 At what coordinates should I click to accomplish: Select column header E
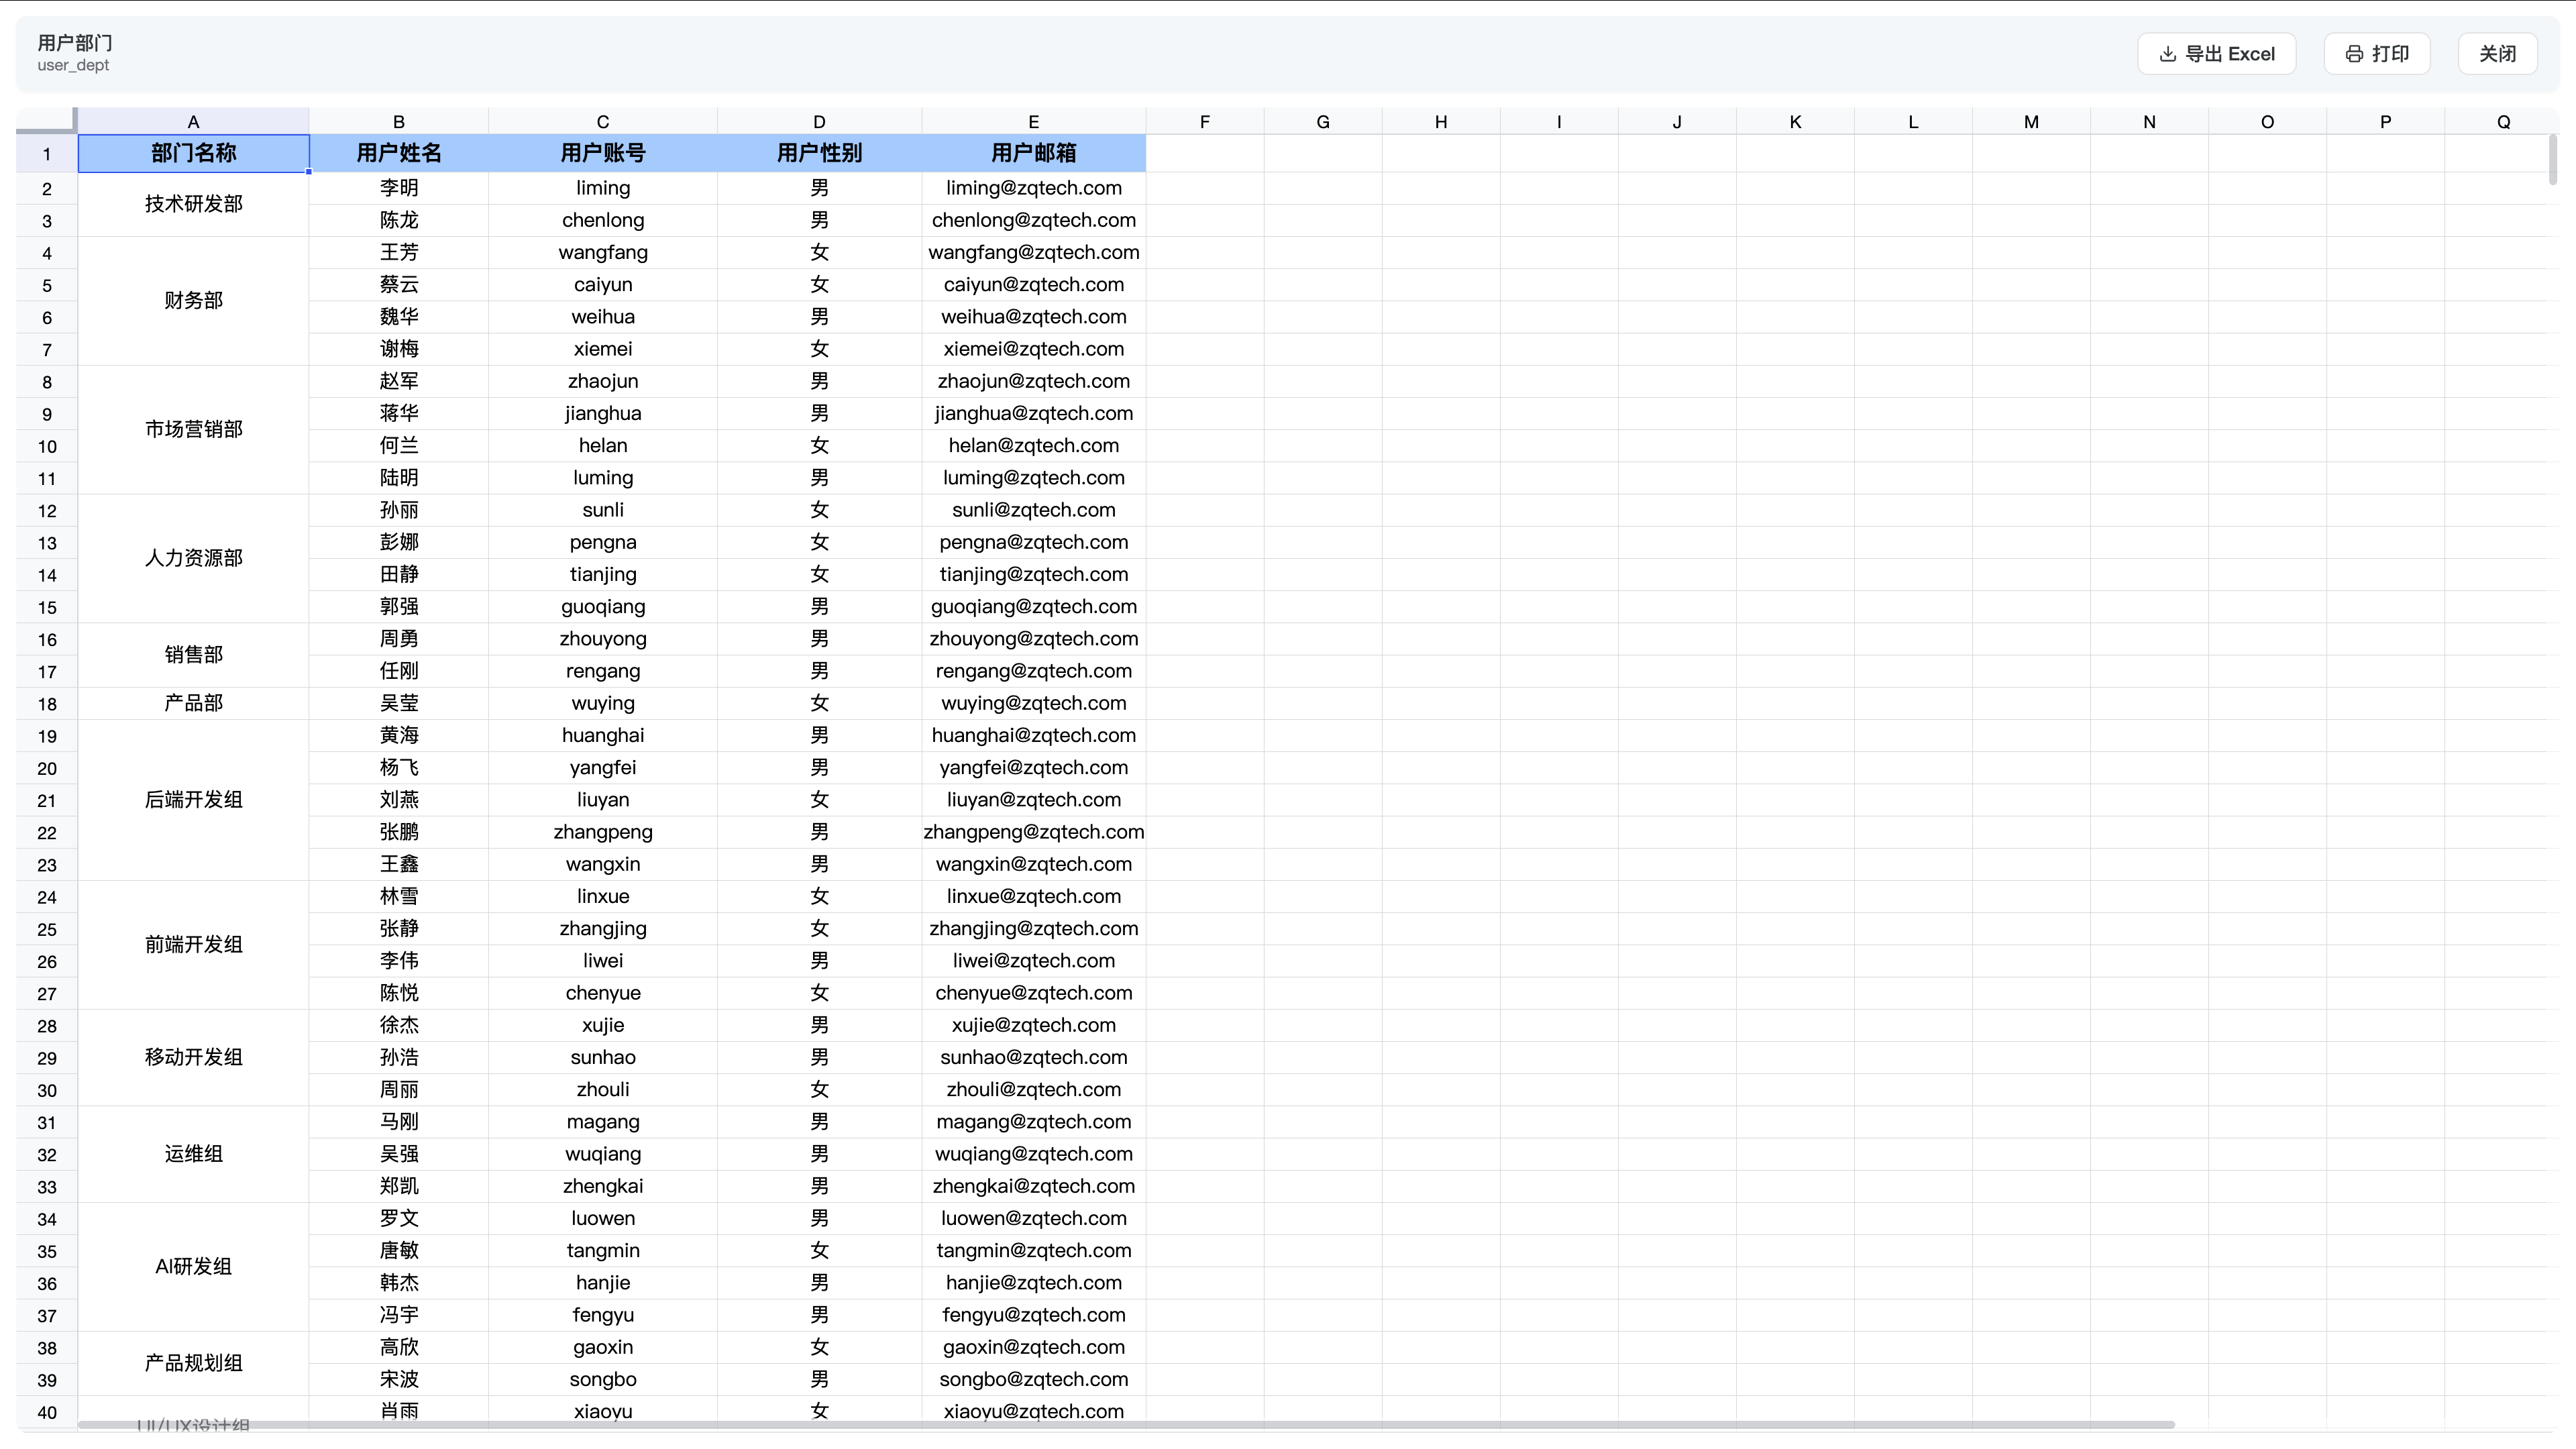click(1034, 121)
